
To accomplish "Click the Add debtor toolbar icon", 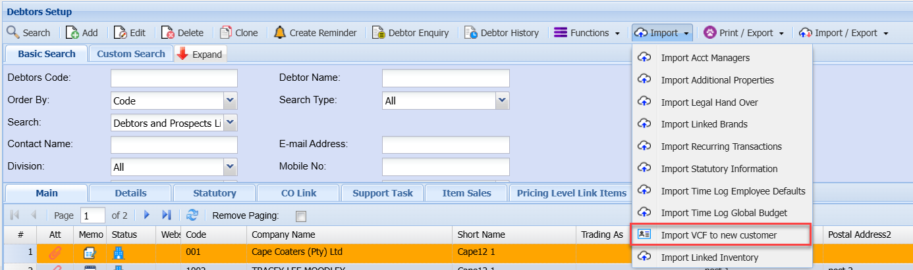I will click(72, 33).
